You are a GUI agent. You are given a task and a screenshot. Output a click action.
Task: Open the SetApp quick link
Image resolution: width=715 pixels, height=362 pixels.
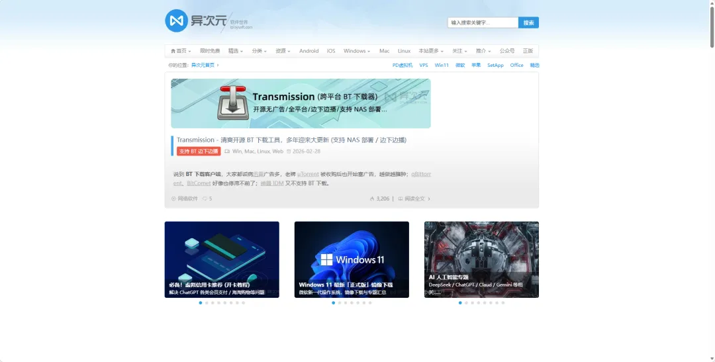pyautogui.click(x=495, y=66)
